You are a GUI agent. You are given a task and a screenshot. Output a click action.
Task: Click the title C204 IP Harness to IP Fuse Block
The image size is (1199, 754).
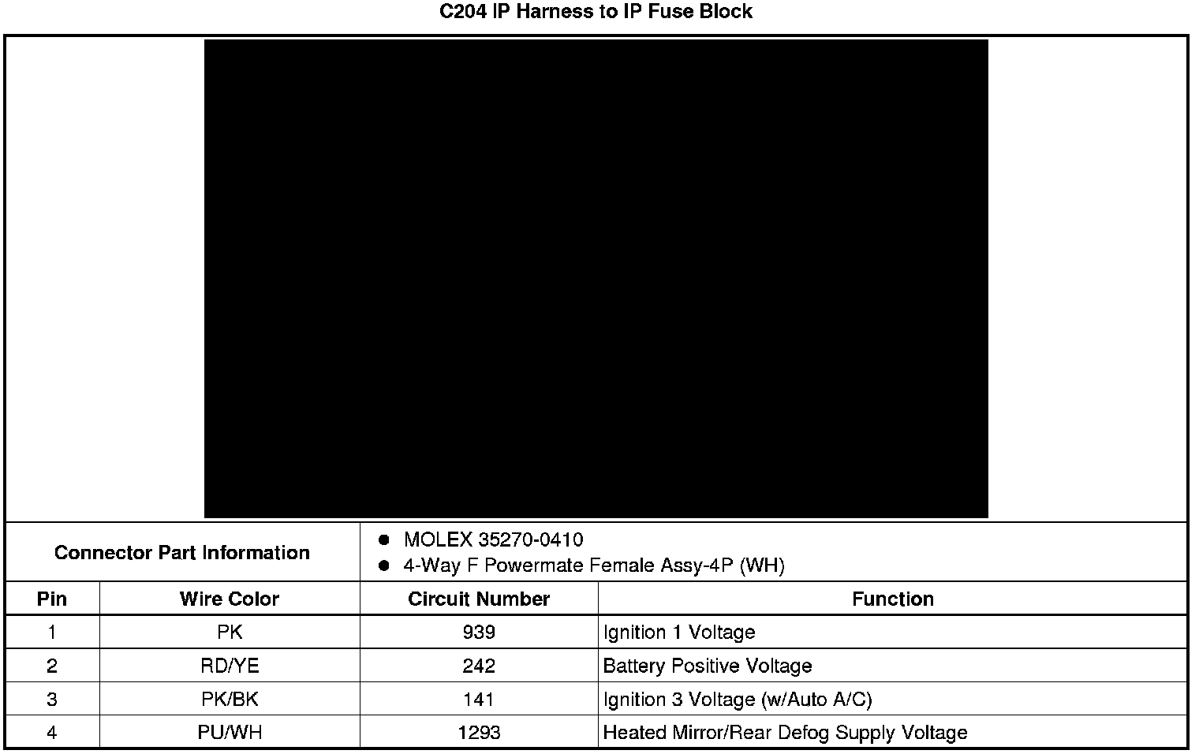click(x=596, y=12)
